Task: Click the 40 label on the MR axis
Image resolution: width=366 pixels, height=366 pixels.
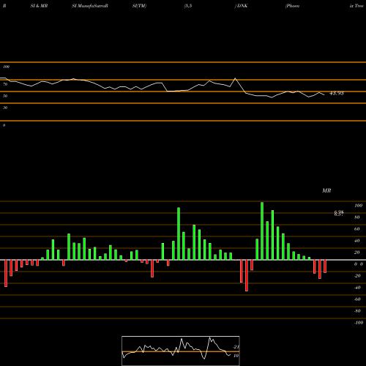Action: 357,241
